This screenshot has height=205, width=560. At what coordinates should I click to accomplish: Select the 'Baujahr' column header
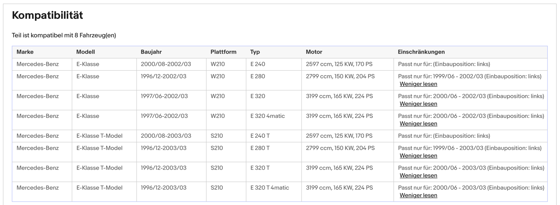click(151, 52)
